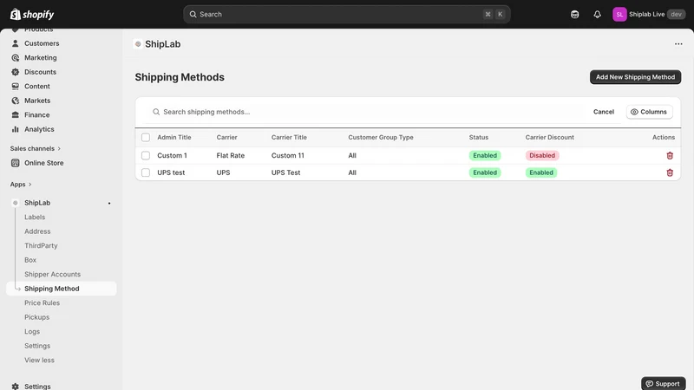This screenshot has width=694, height=390.
Task: Click the pin dot next to ShipLab
Action: pos(109,203)
